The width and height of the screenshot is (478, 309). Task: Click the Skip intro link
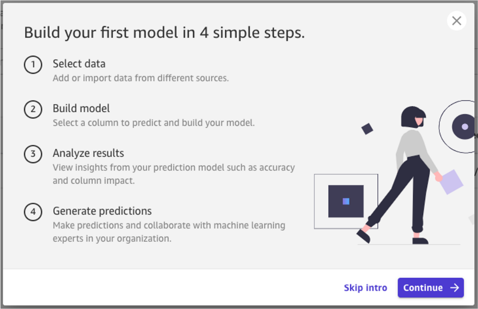[x=365, y=288]
